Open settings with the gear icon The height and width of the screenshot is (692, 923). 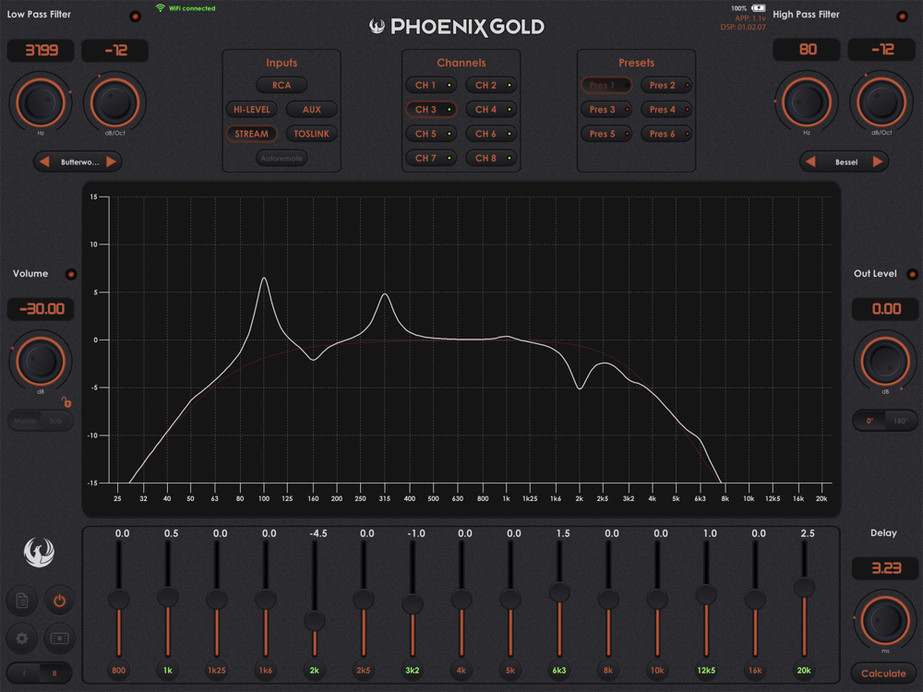pyautogui.click(x=22, y=638)
